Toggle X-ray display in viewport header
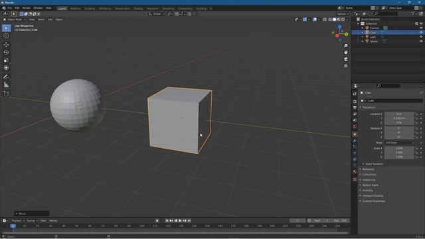Viewport: 425px width, 239px height. coord(325,19)
